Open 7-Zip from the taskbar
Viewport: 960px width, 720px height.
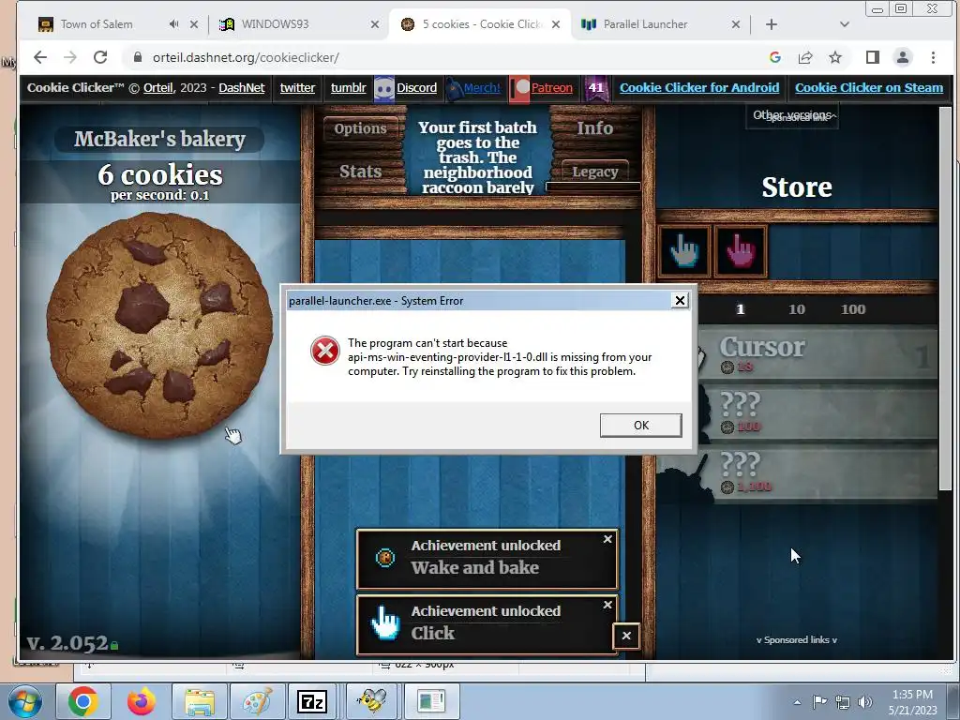tap(312, 701)
